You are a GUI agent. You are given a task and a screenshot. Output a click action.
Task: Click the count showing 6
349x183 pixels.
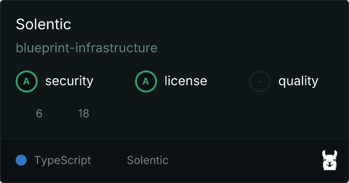39,113
